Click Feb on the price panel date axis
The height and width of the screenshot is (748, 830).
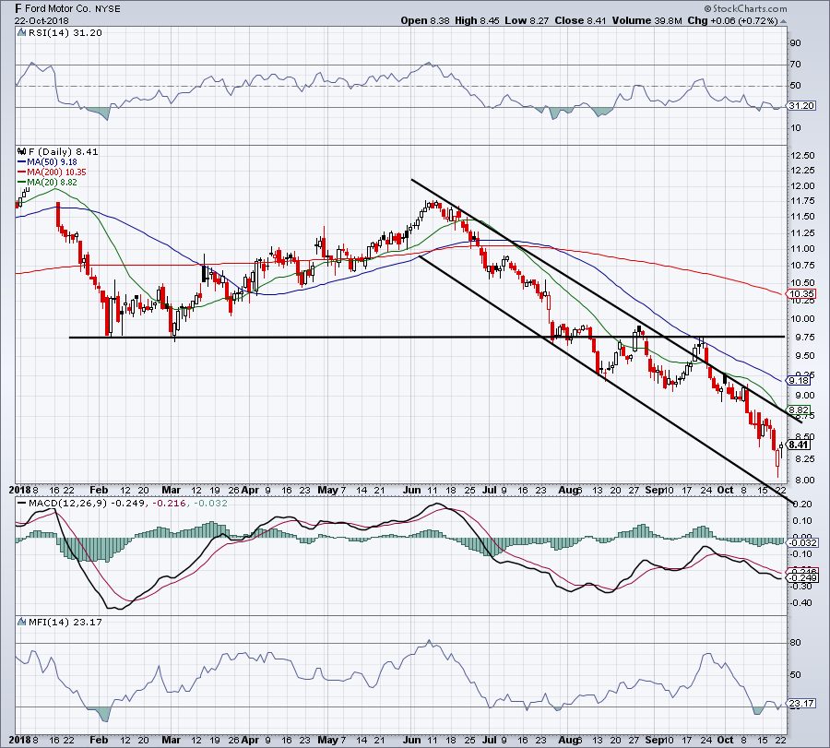point(99,490)
